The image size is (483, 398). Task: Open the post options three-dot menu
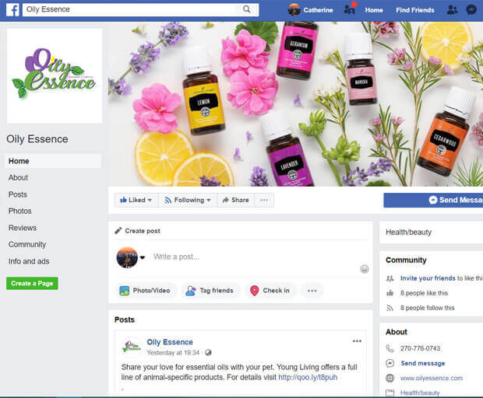357,341
